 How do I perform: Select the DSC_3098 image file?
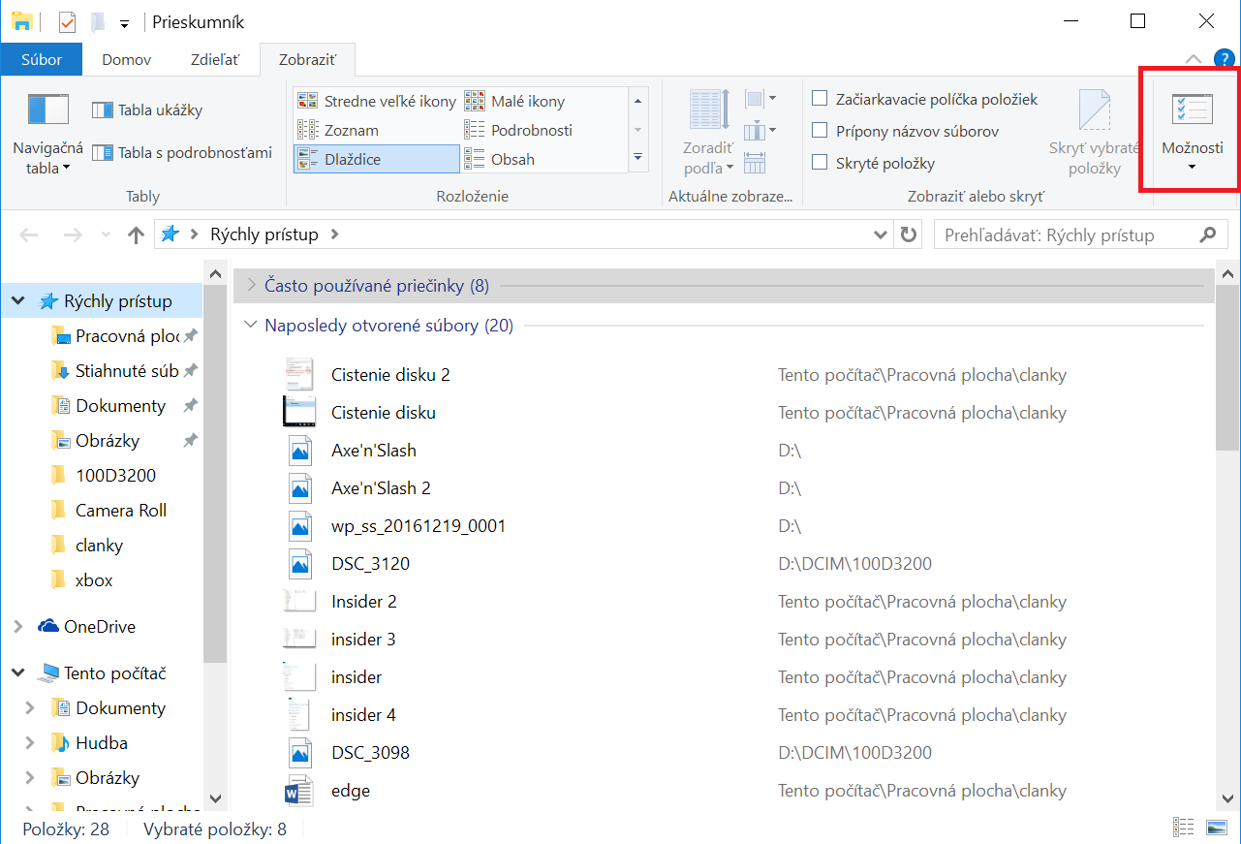coord(370,753)
